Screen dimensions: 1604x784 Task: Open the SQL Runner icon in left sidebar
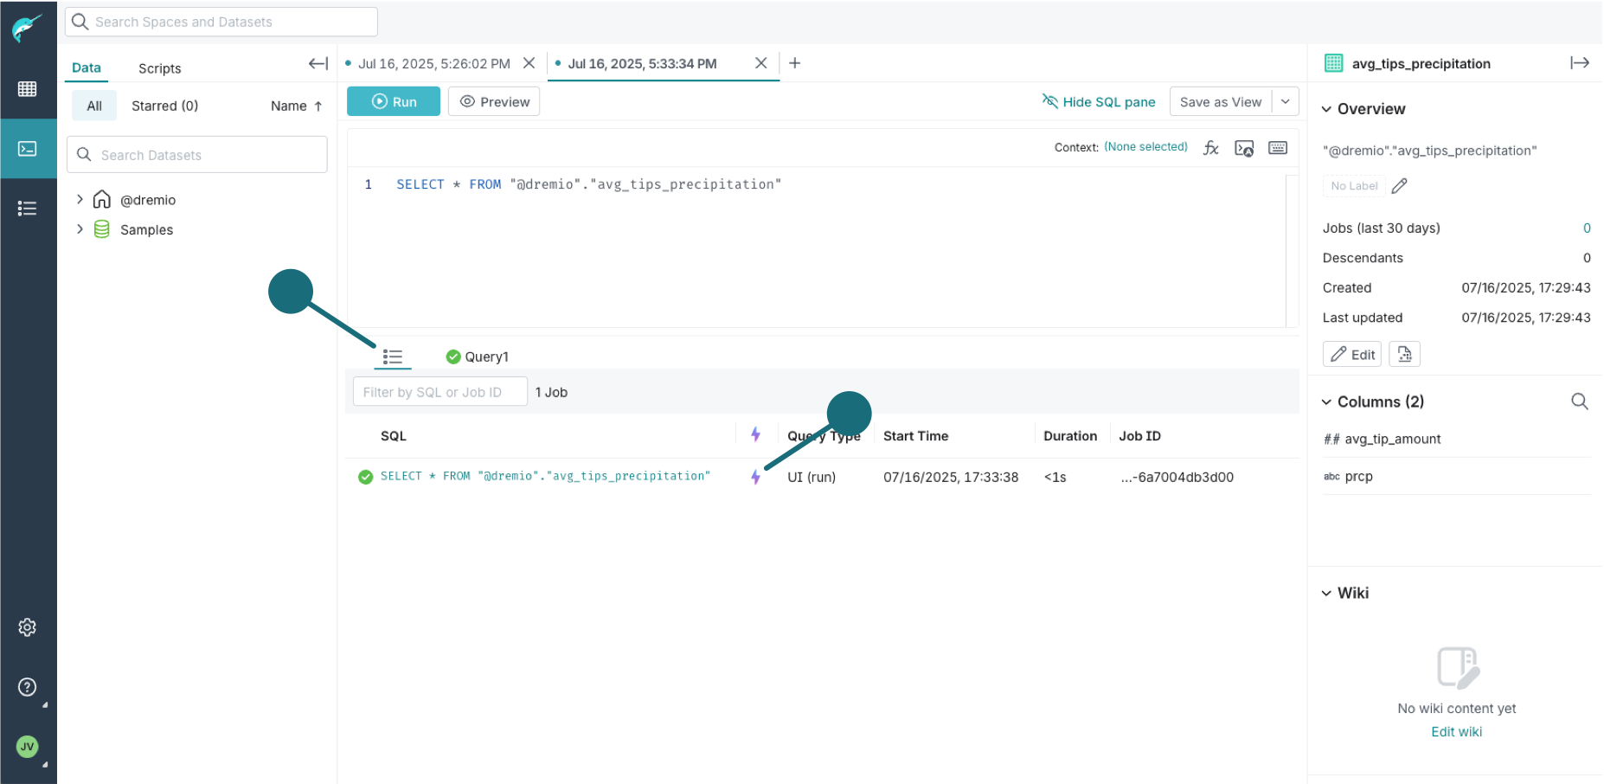(29, 148)
